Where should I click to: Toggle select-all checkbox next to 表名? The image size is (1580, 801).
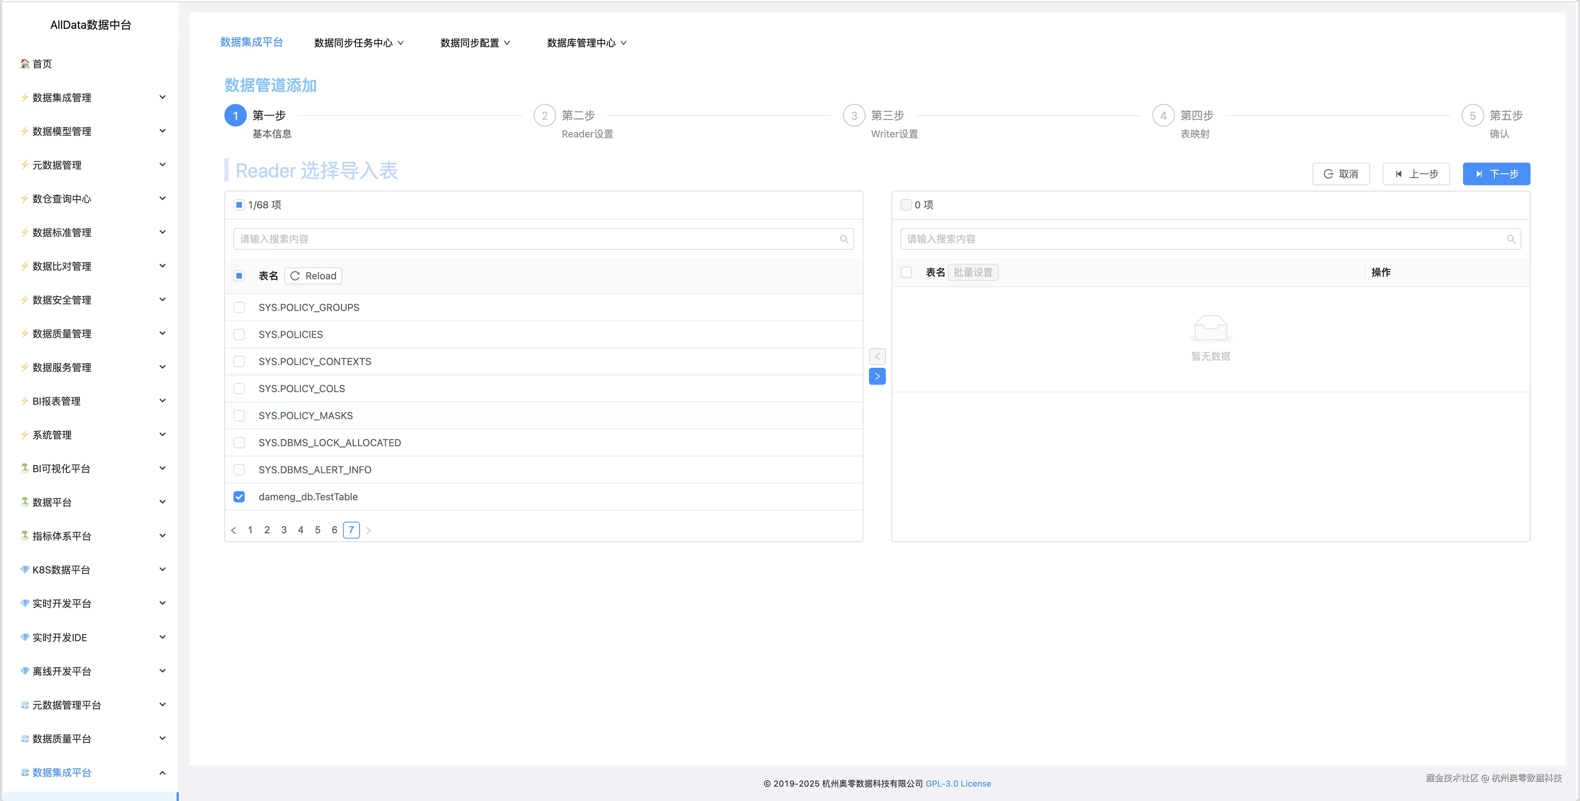[x=239, y=276]
